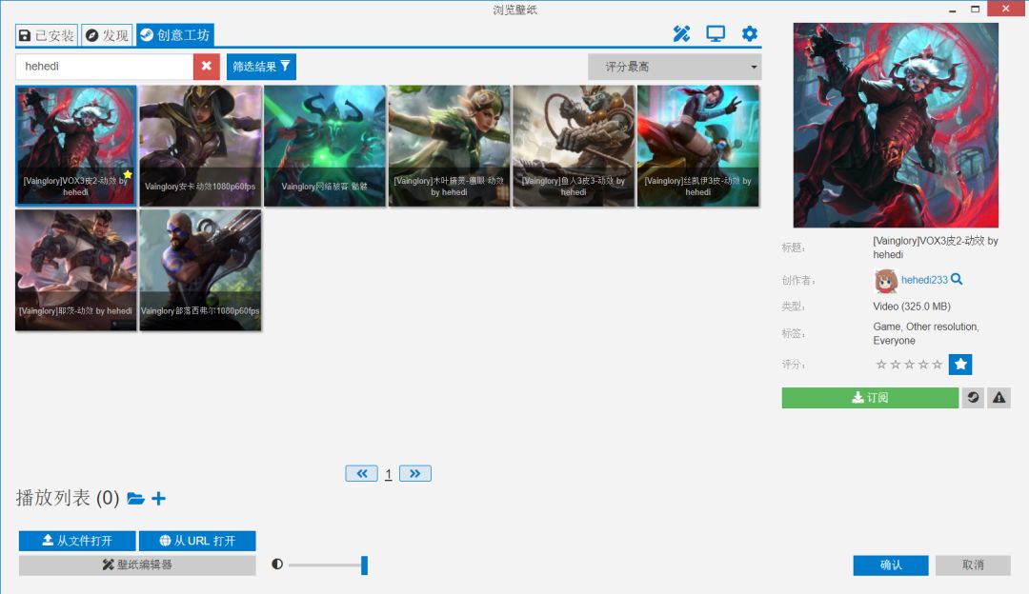1029x594 pixels.
Task: Clear the hehedi search with red X
Action: pos(207,67)
